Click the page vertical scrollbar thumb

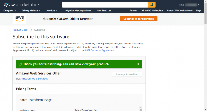coord(205,13)
